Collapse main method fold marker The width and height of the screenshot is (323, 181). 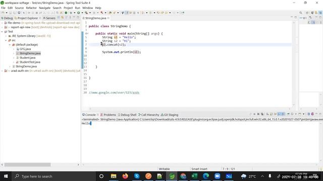click(87, 34)
